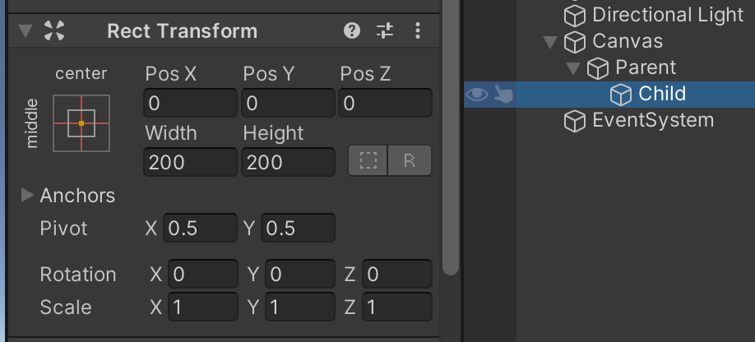Expand the Anchors foldout
This screenshot has width=755, height=342.
click(27, 196)
